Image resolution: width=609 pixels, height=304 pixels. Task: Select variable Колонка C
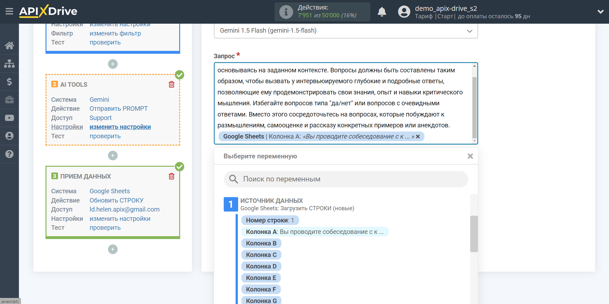click(x=261, y=255)
